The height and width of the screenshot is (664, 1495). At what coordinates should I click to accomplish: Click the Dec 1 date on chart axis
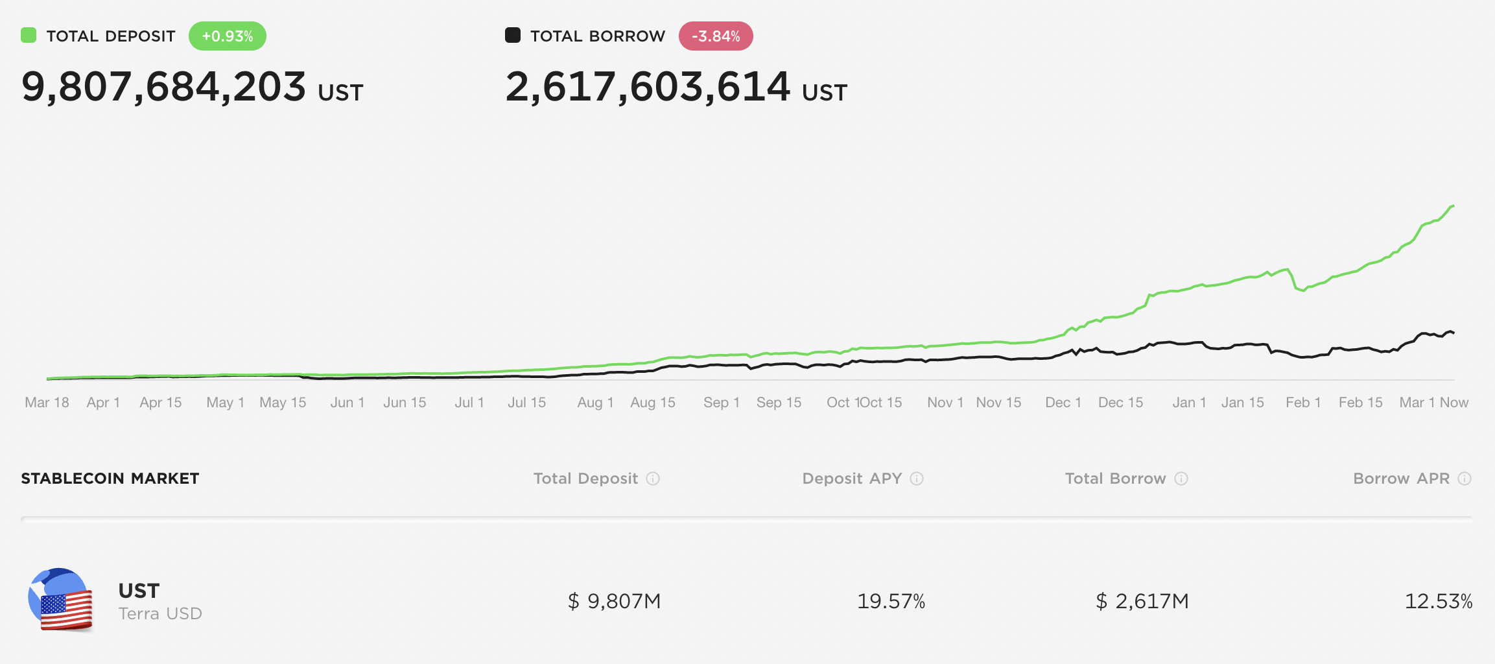[1063, 403]
